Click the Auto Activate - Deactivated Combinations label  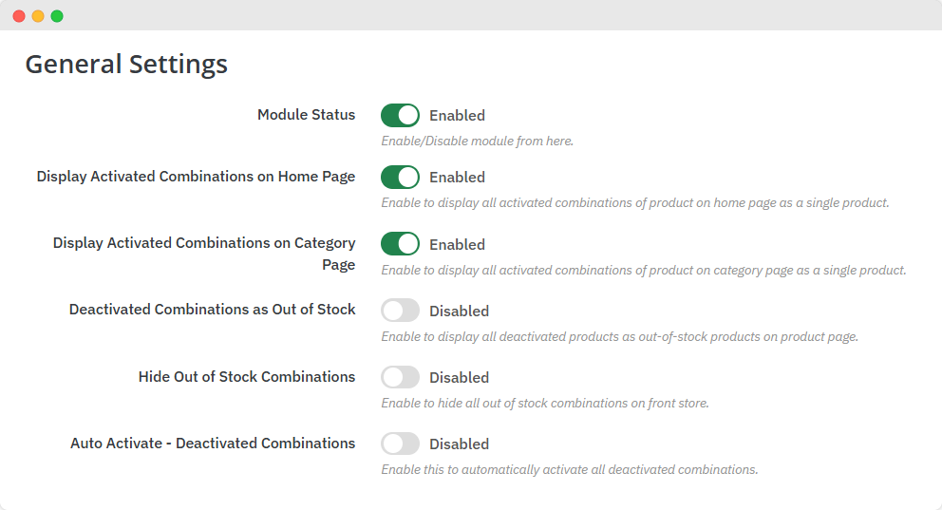point(213,444)
